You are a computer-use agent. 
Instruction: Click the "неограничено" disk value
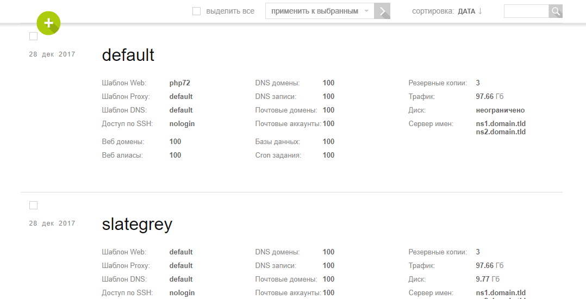(x=500, y=110)
